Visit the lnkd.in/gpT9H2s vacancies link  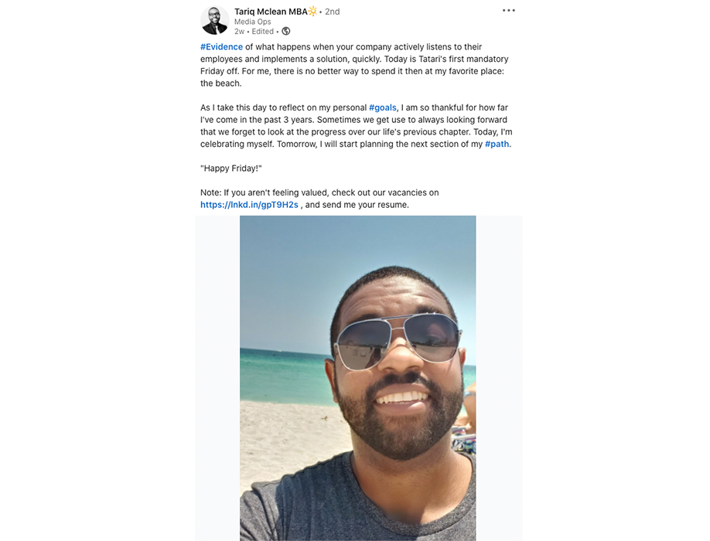(x=249, y=205)
